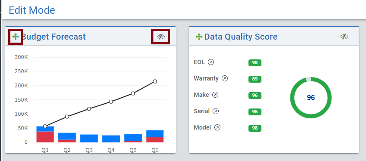
Task: Click the Q3 blue bar
Action: [89, 138]
